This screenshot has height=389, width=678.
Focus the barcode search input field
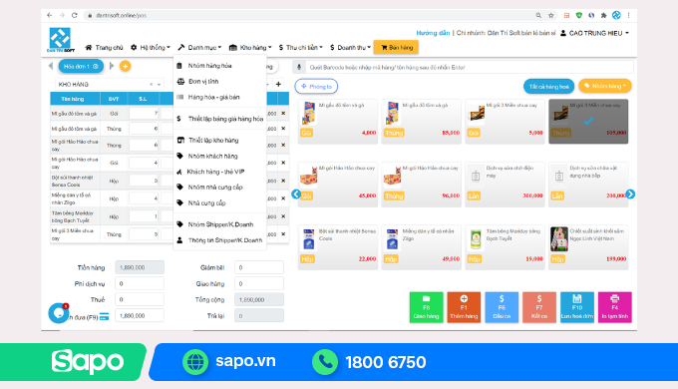coord(470,68)
